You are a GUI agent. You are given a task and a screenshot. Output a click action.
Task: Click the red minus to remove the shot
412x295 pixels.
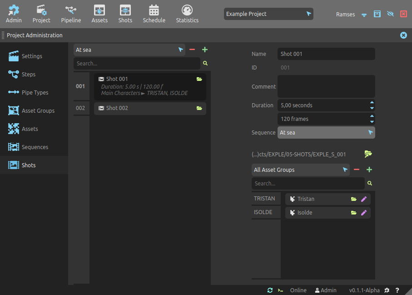click(192, 50)
